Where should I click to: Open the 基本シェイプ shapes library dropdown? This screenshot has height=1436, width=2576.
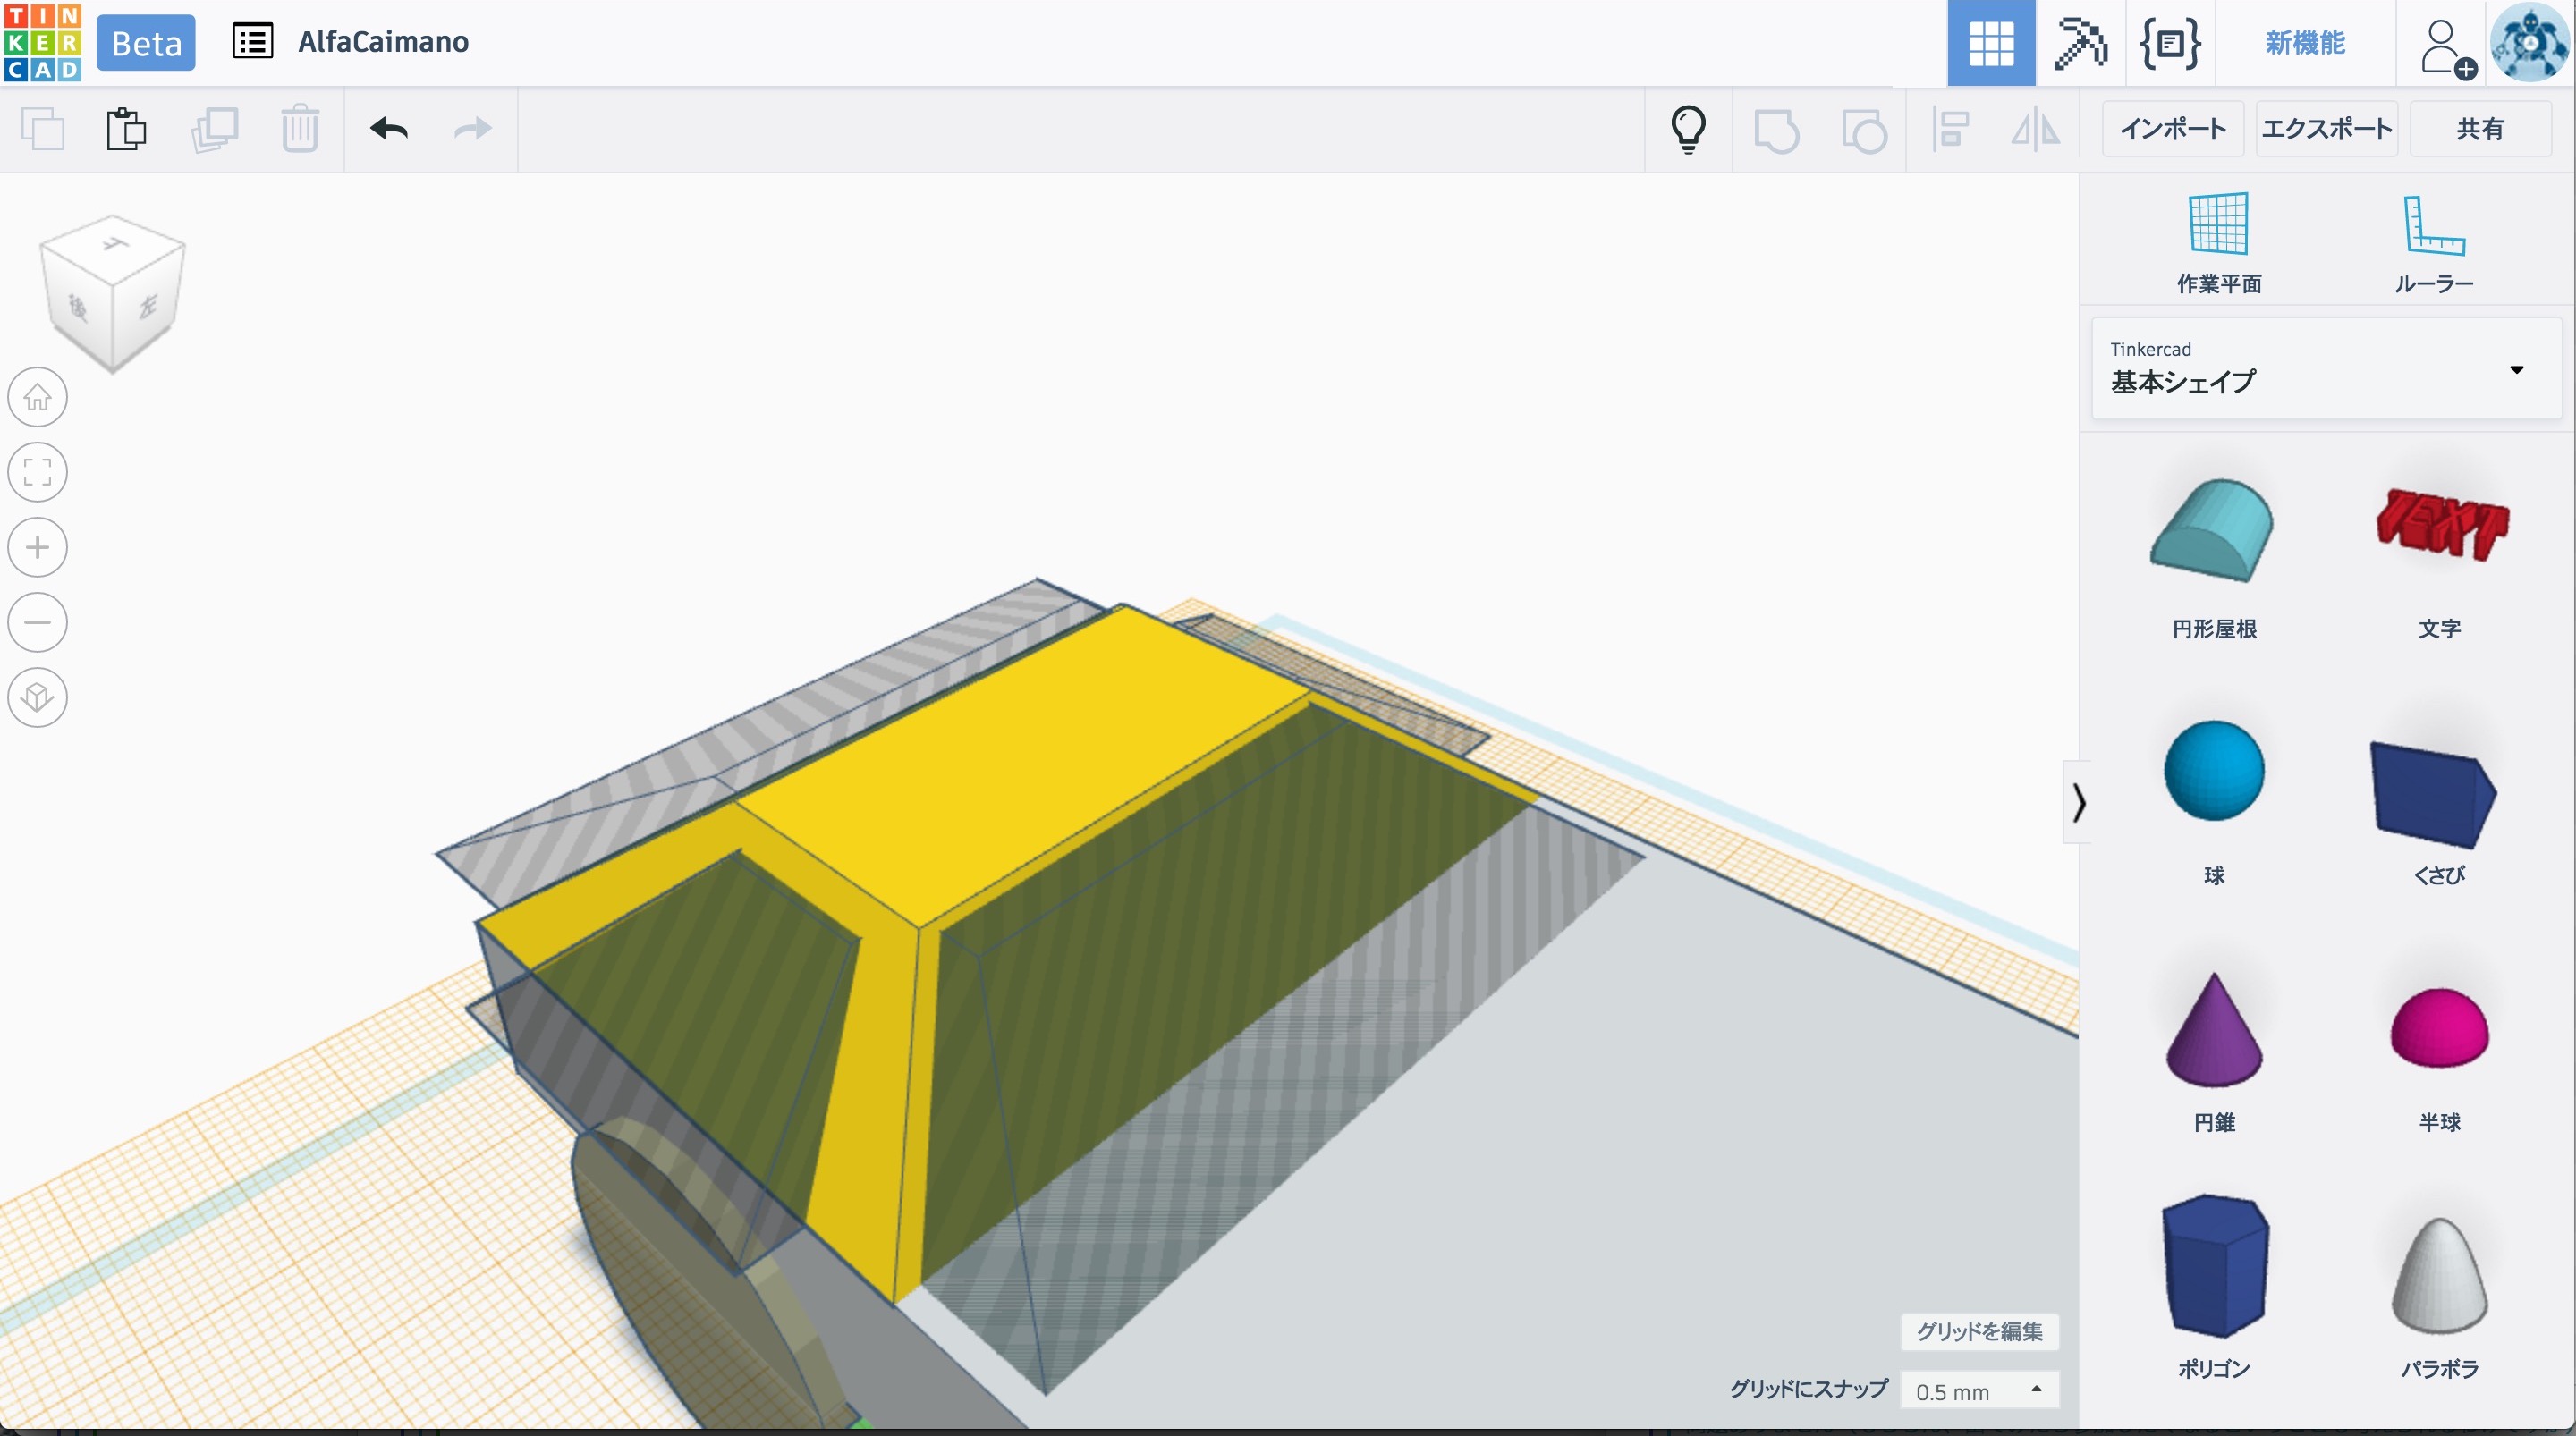(2325, 368)
